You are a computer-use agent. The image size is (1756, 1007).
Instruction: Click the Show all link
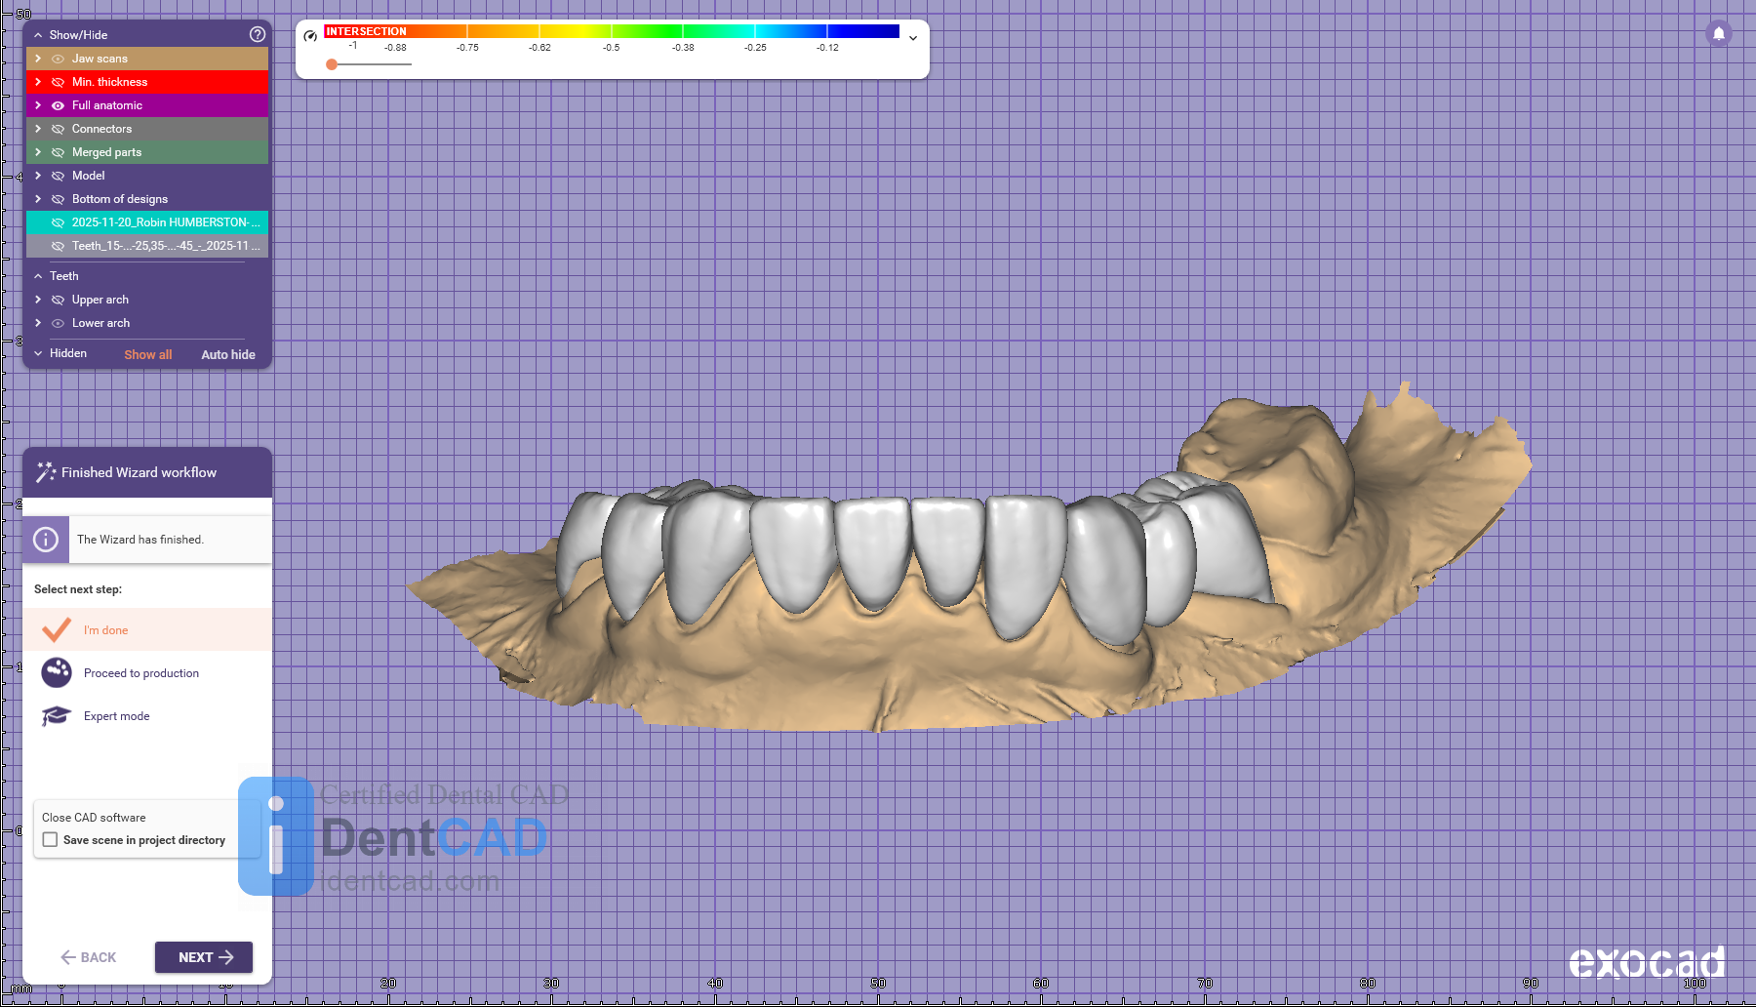[147, 355]
